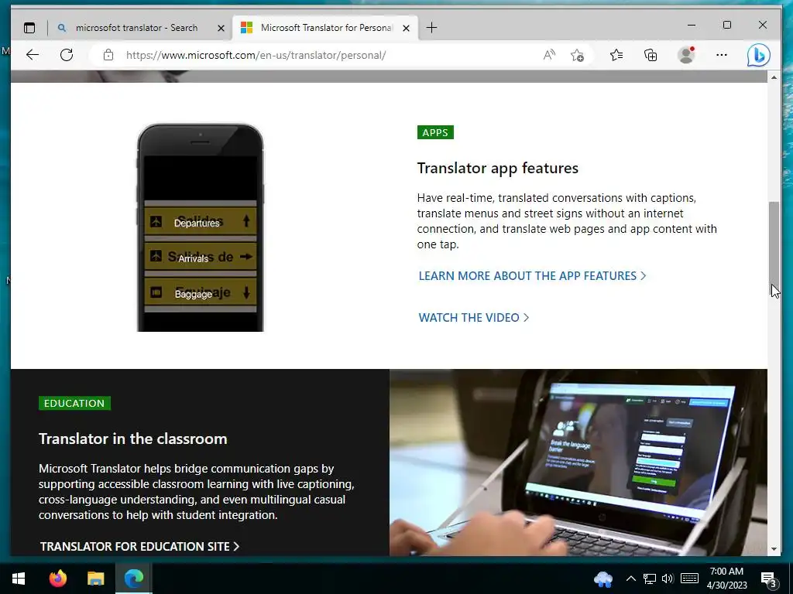Open the Favorites list icon
Screen dimensions: 793x594
pyautogui.click(x=616, y=55)
